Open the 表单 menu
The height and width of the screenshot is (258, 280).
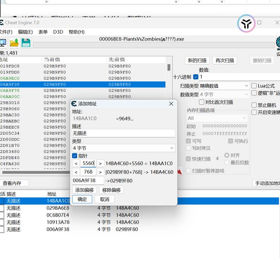(x=43, y=32)
